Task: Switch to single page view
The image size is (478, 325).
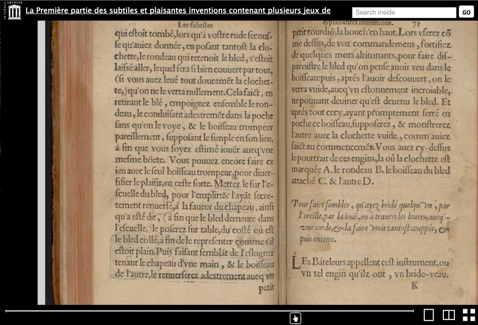Action: pyautogui.click(x=429, y=315)
